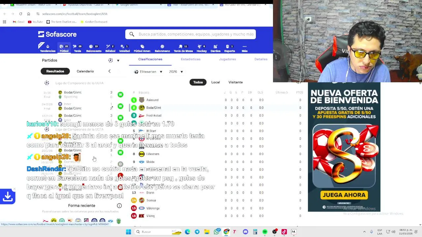Open the Última 5 column header
This screenshot has height=237, width=422.
point(282,92)
